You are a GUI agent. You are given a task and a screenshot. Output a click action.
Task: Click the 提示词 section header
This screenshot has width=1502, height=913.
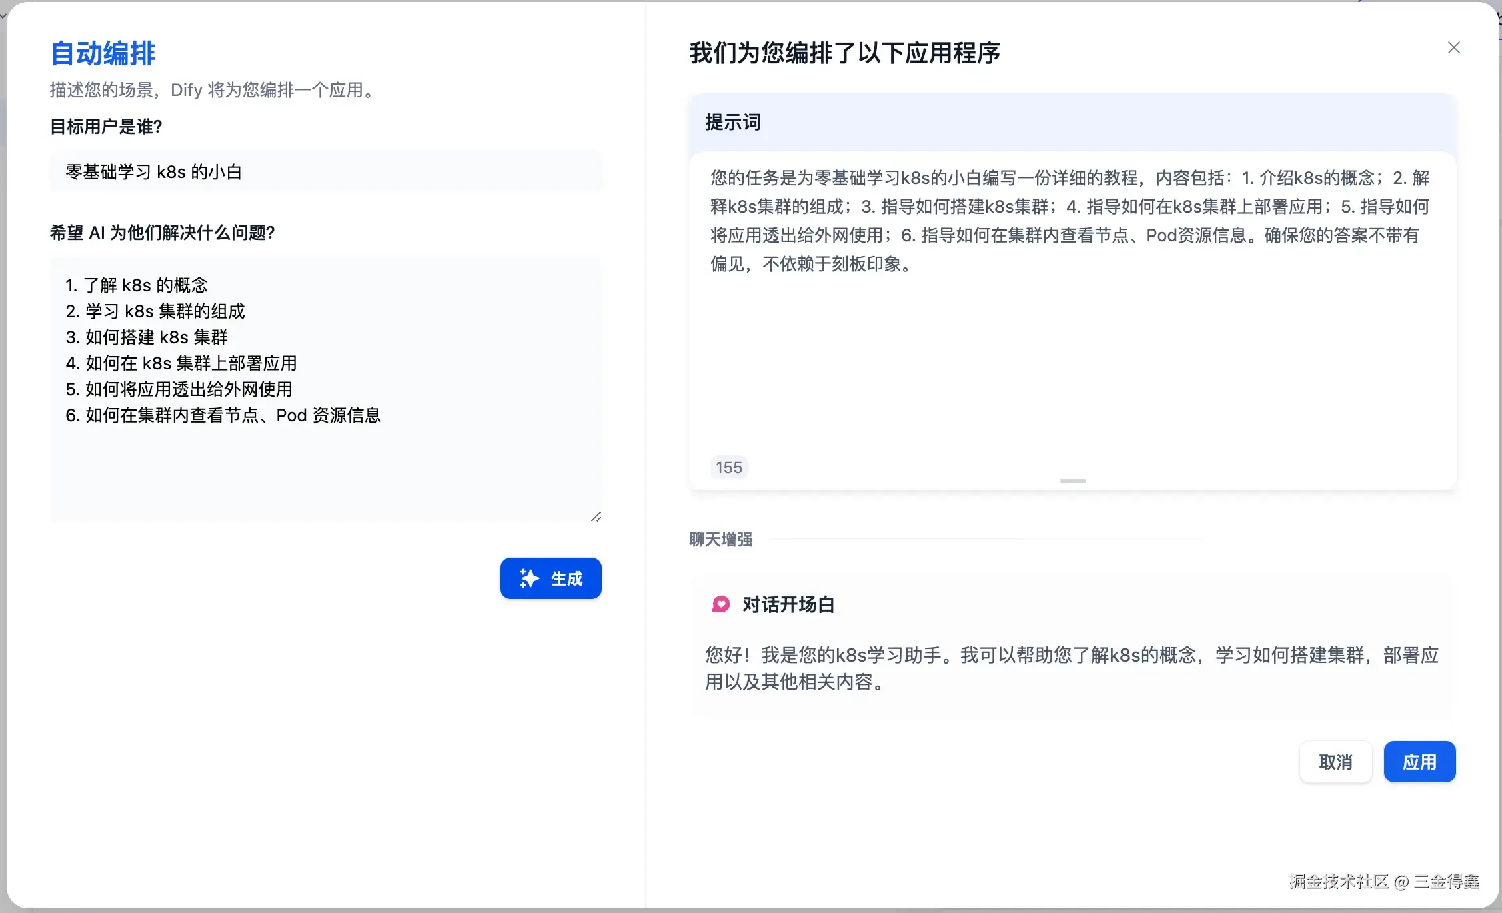click(732, 123)
